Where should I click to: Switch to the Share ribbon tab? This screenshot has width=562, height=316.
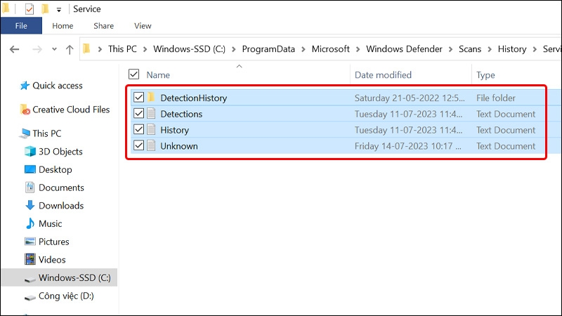103,26
